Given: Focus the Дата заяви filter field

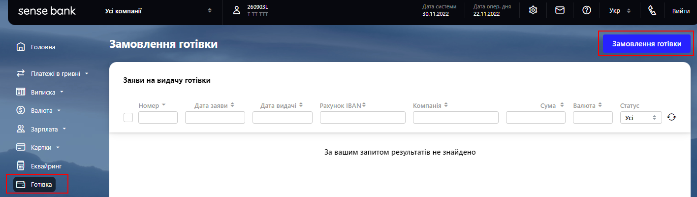Looking at the screenshot, I should click(215, 117).
